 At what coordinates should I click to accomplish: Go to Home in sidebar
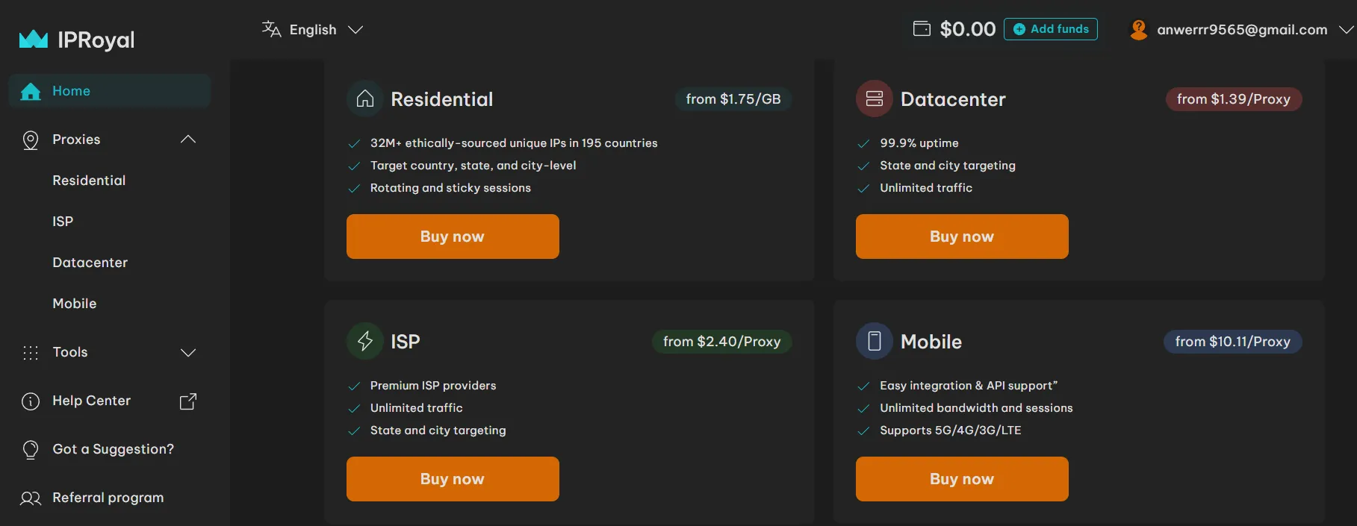click(71, 91)
